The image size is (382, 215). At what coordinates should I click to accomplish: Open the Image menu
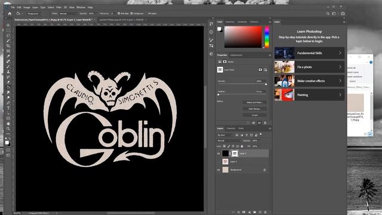point(26,8)
